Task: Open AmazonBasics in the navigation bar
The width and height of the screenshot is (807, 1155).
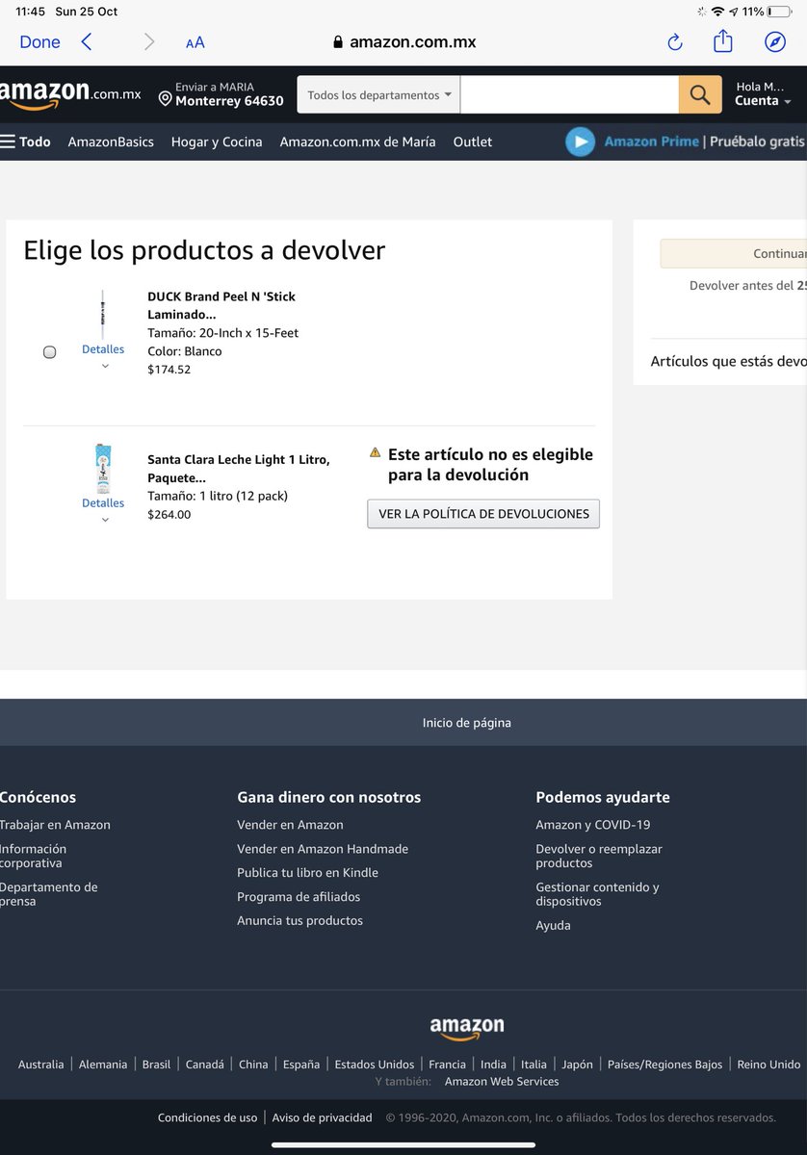Action: [x=111, y=141]
